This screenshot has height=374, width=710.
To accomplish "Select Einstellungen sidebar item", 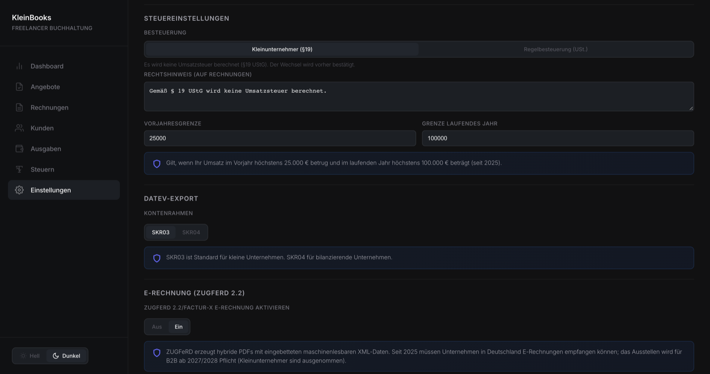I will (64, 190).
